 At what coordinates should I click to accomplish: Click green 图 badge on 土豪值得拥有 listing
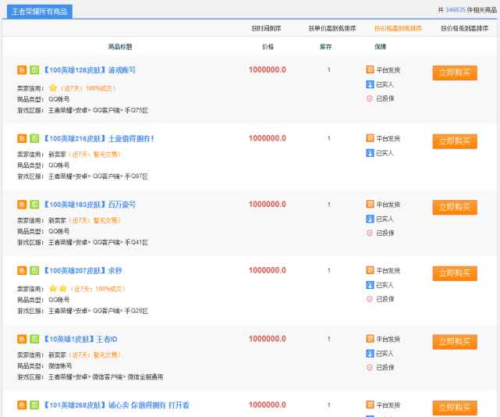point(34,138)
